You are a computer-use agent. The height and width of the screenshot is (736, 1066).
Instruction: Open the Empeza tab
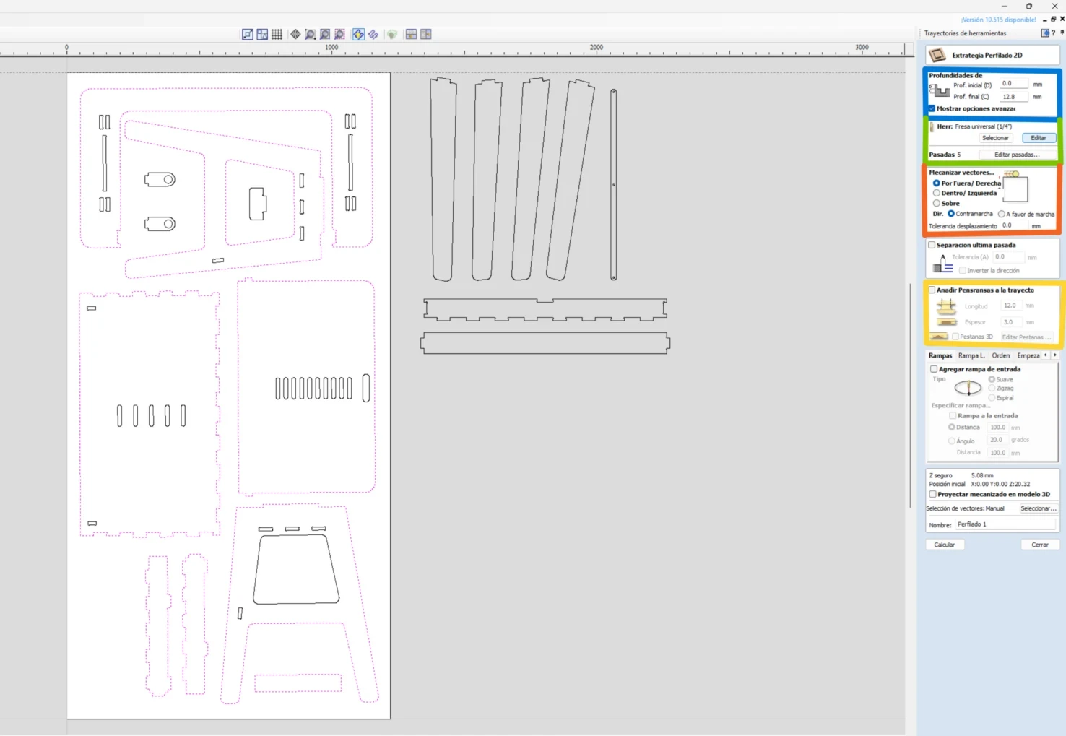click(x=1028, y=355)
